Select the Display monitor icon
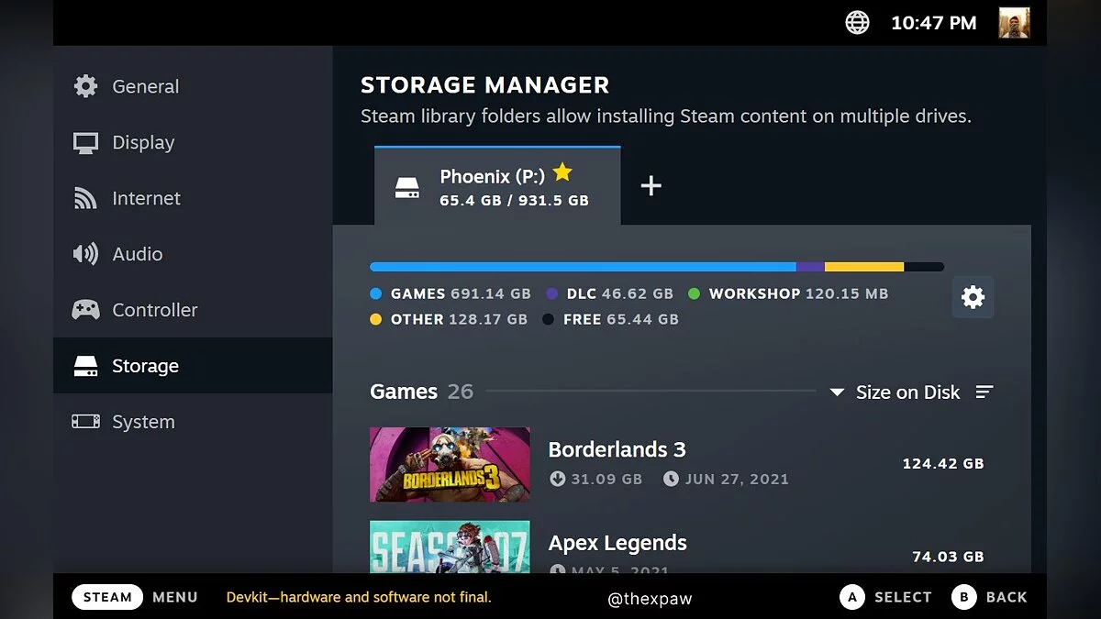The height and width of the screenshot is (619, 1101). click(x=85, y=143)
